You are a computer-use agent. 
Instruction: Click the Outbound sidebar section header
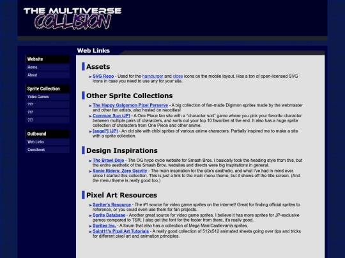(47, 134)
